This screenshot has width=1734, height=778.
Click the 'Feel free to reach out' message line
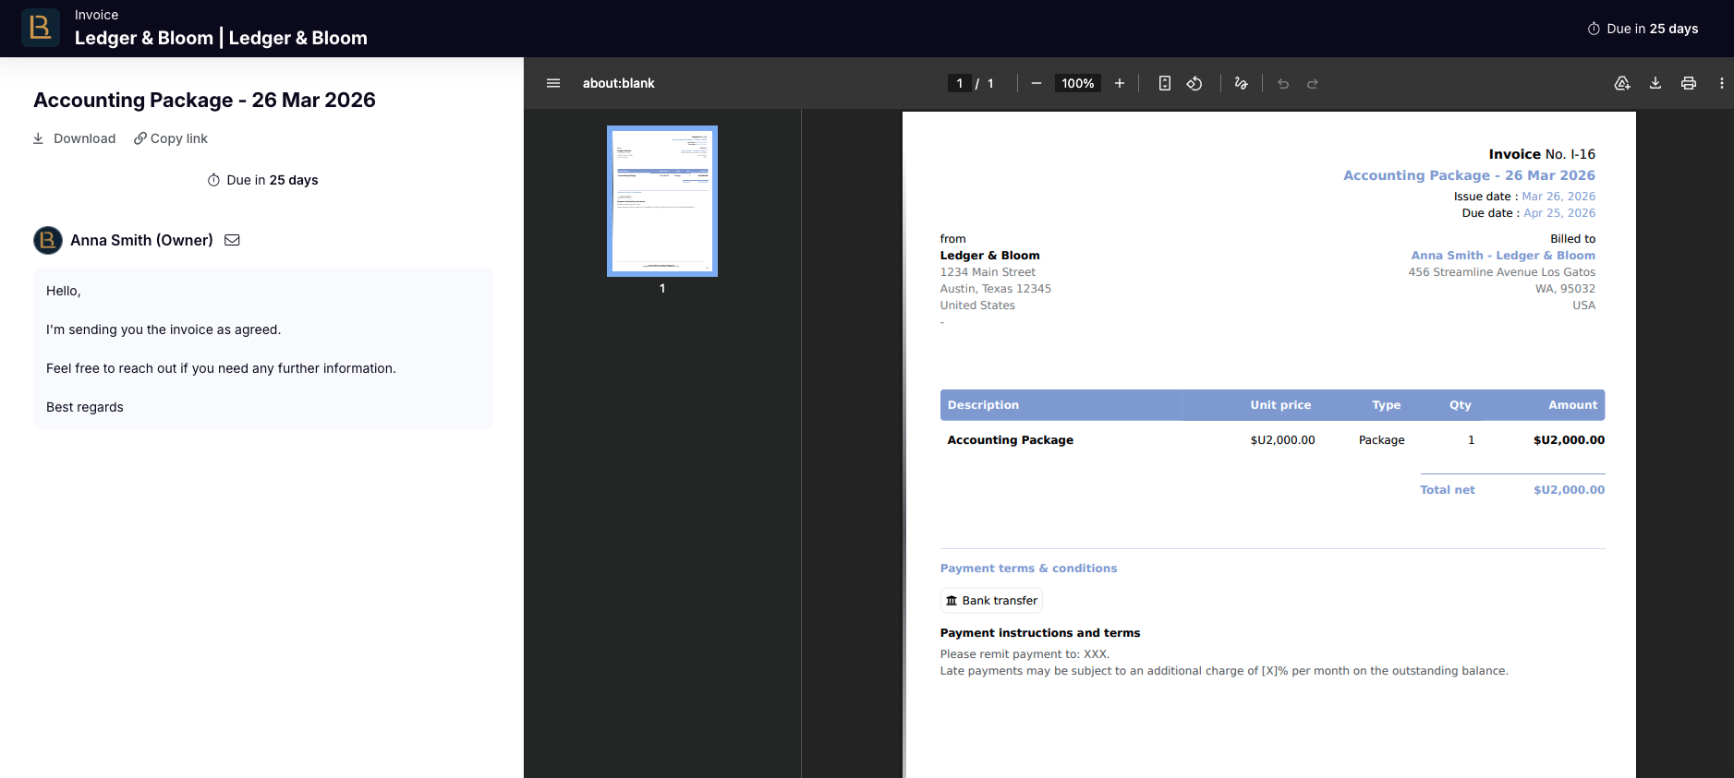point(221,368)
